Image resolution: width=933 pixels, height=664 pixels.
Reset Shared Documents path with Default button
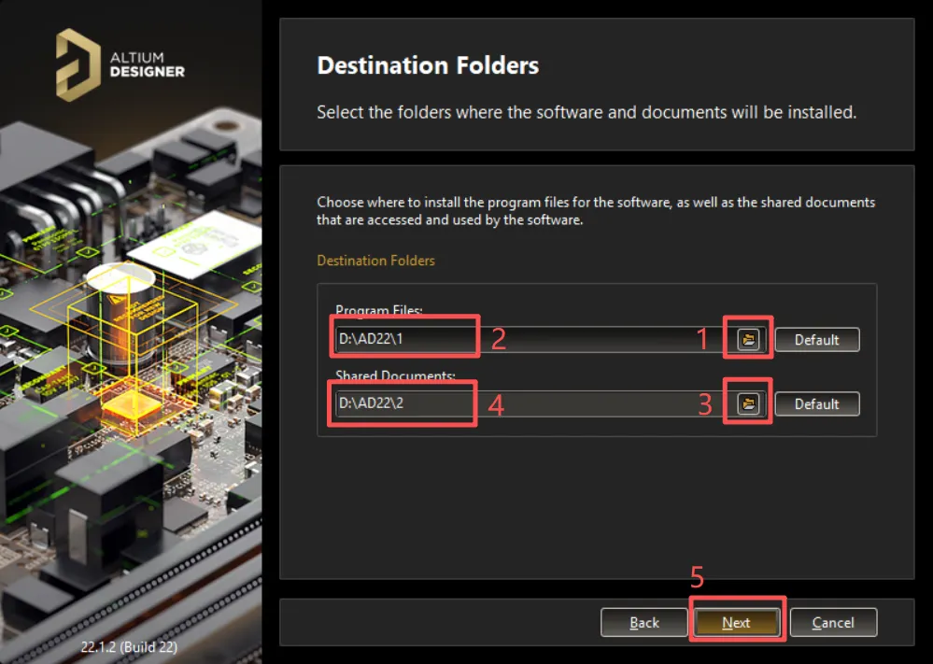817,404
